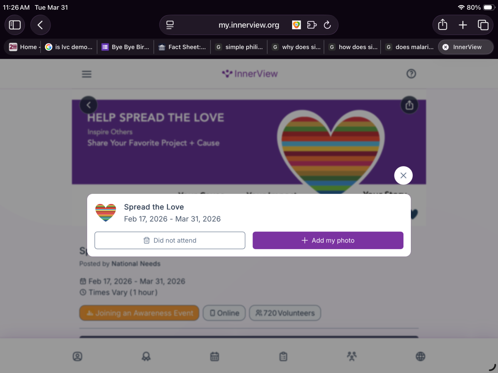Click the Add my photo button
Viewport: 498px width, 373px height.
pos(328,241)
